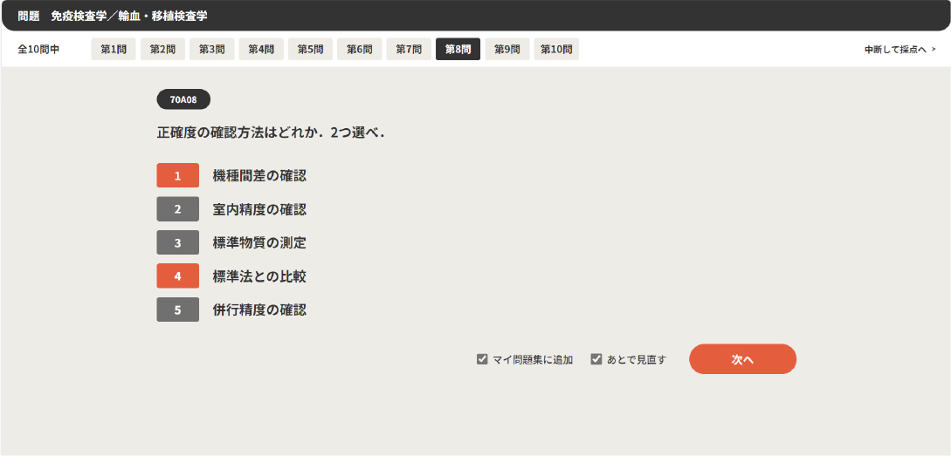This screenshot has height=456, width=951.
Task: Click the 70A08 question ID badge
Action: pyautogui.click(x=183, y=99)
